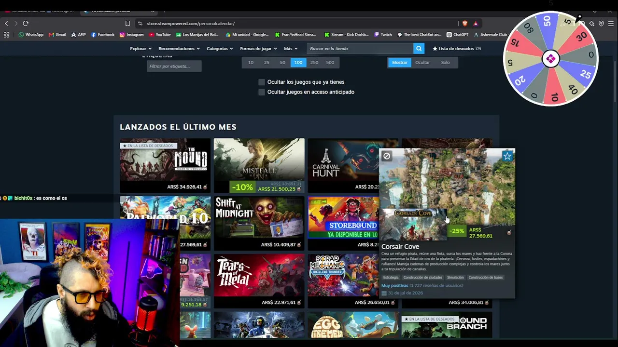The width and height of the screenshot is (618, 347).
Task: Open the Twitch bookmark
Action: click(383, 35)
